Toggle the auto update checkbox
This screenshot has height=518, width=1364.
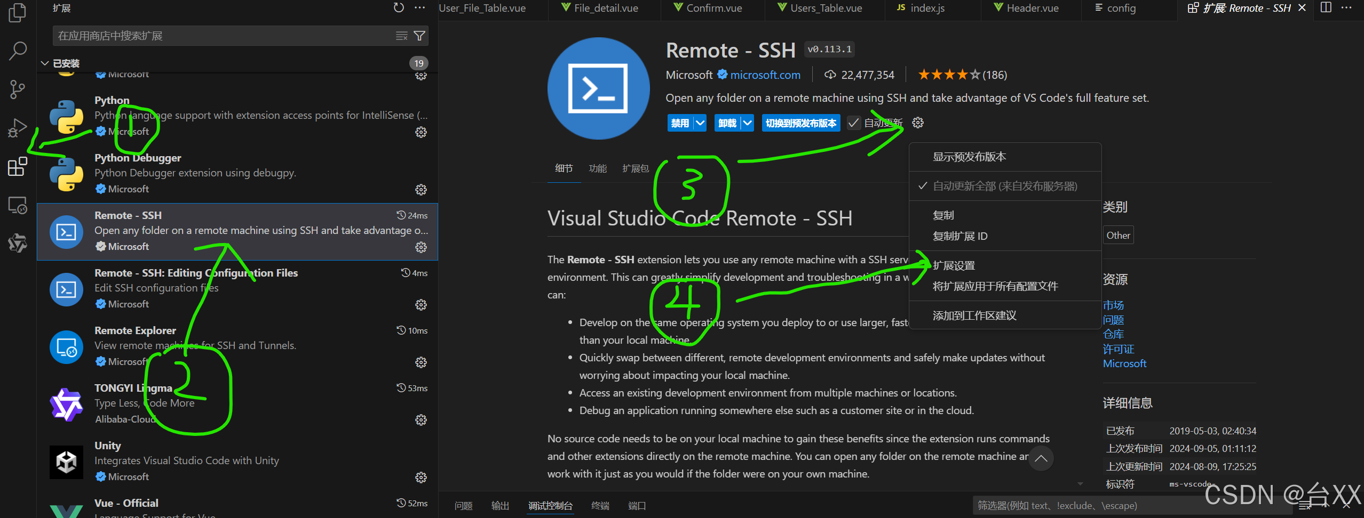pyautogui.click(x=854, y=123)
